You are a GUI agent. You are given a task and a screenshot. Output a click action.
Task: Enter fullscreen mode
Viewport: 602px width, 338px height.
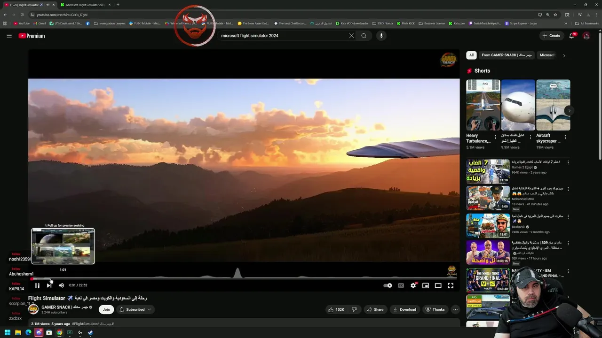(x=451, y=285)
